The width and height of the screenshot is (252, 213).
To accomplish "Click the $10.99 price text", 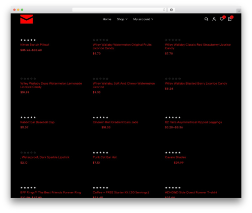I will tap(25, 92).
